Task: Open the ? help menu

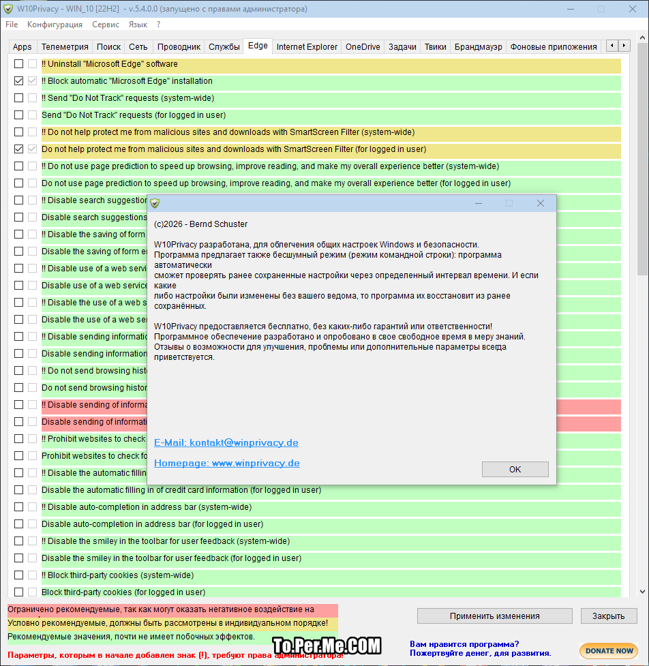Action: point(158,25)
